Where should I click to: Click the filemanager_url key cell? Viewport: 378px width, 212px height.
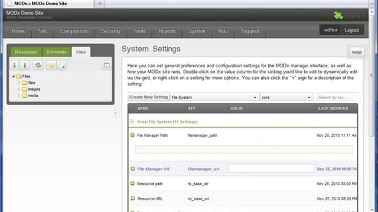[x=203, y=169]
